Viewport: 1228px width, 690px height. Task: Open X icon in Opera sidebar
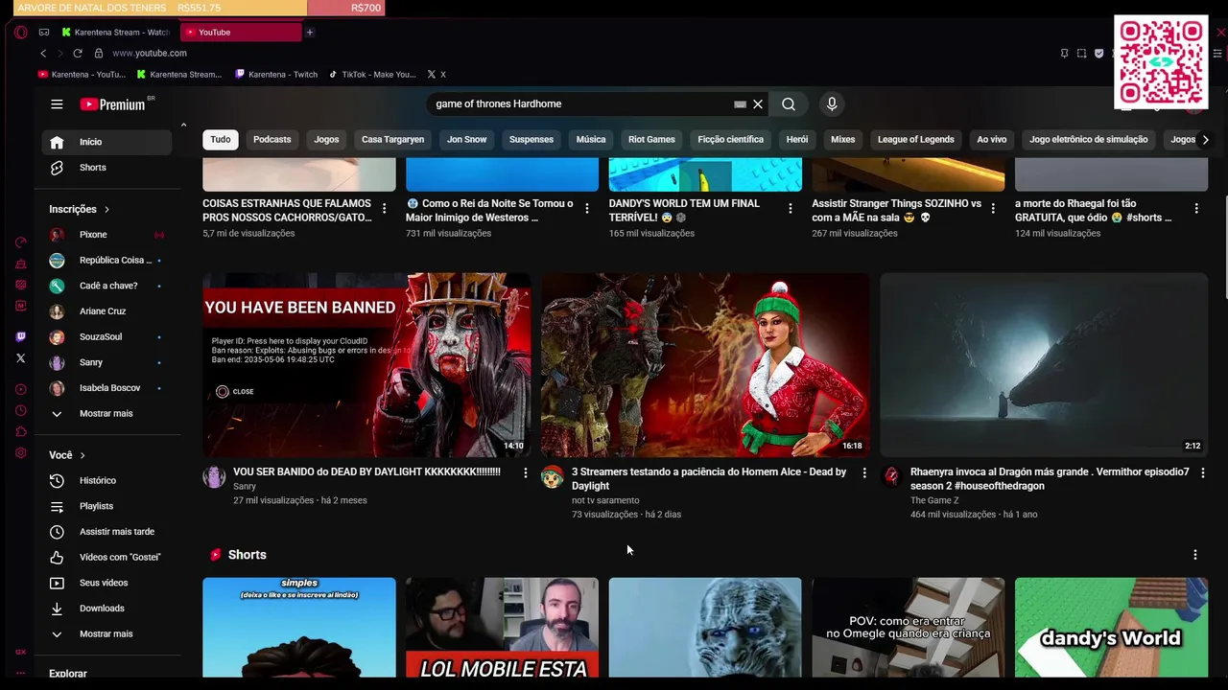click(21, 358)
